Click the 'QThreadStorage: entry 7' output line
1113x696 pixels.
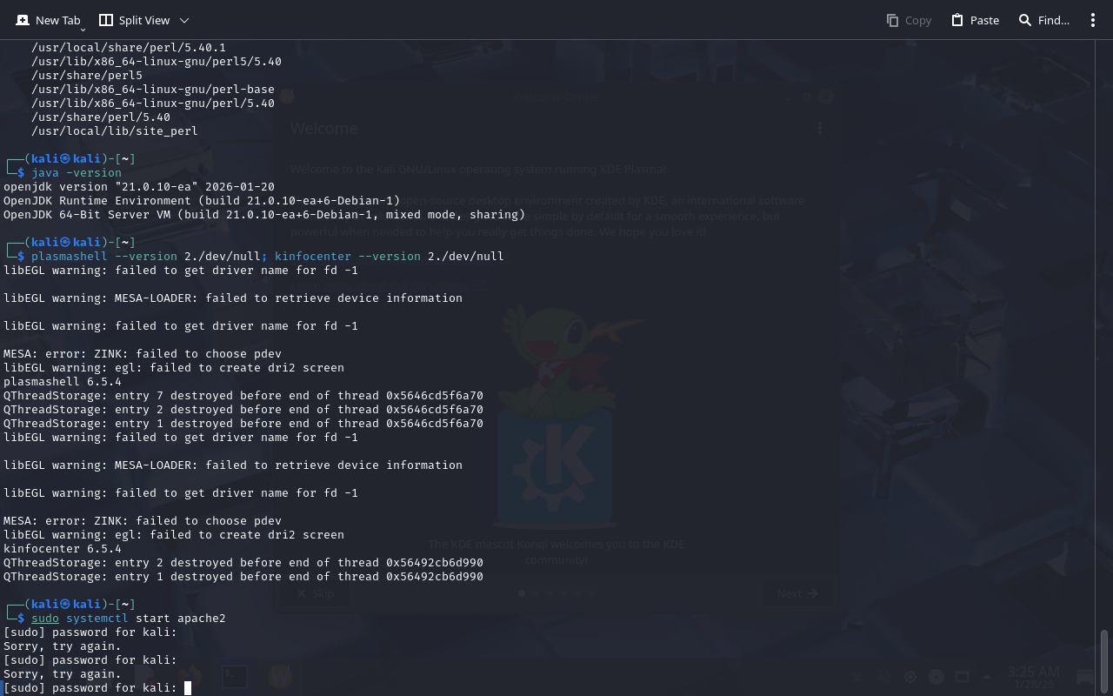point(243,396)
